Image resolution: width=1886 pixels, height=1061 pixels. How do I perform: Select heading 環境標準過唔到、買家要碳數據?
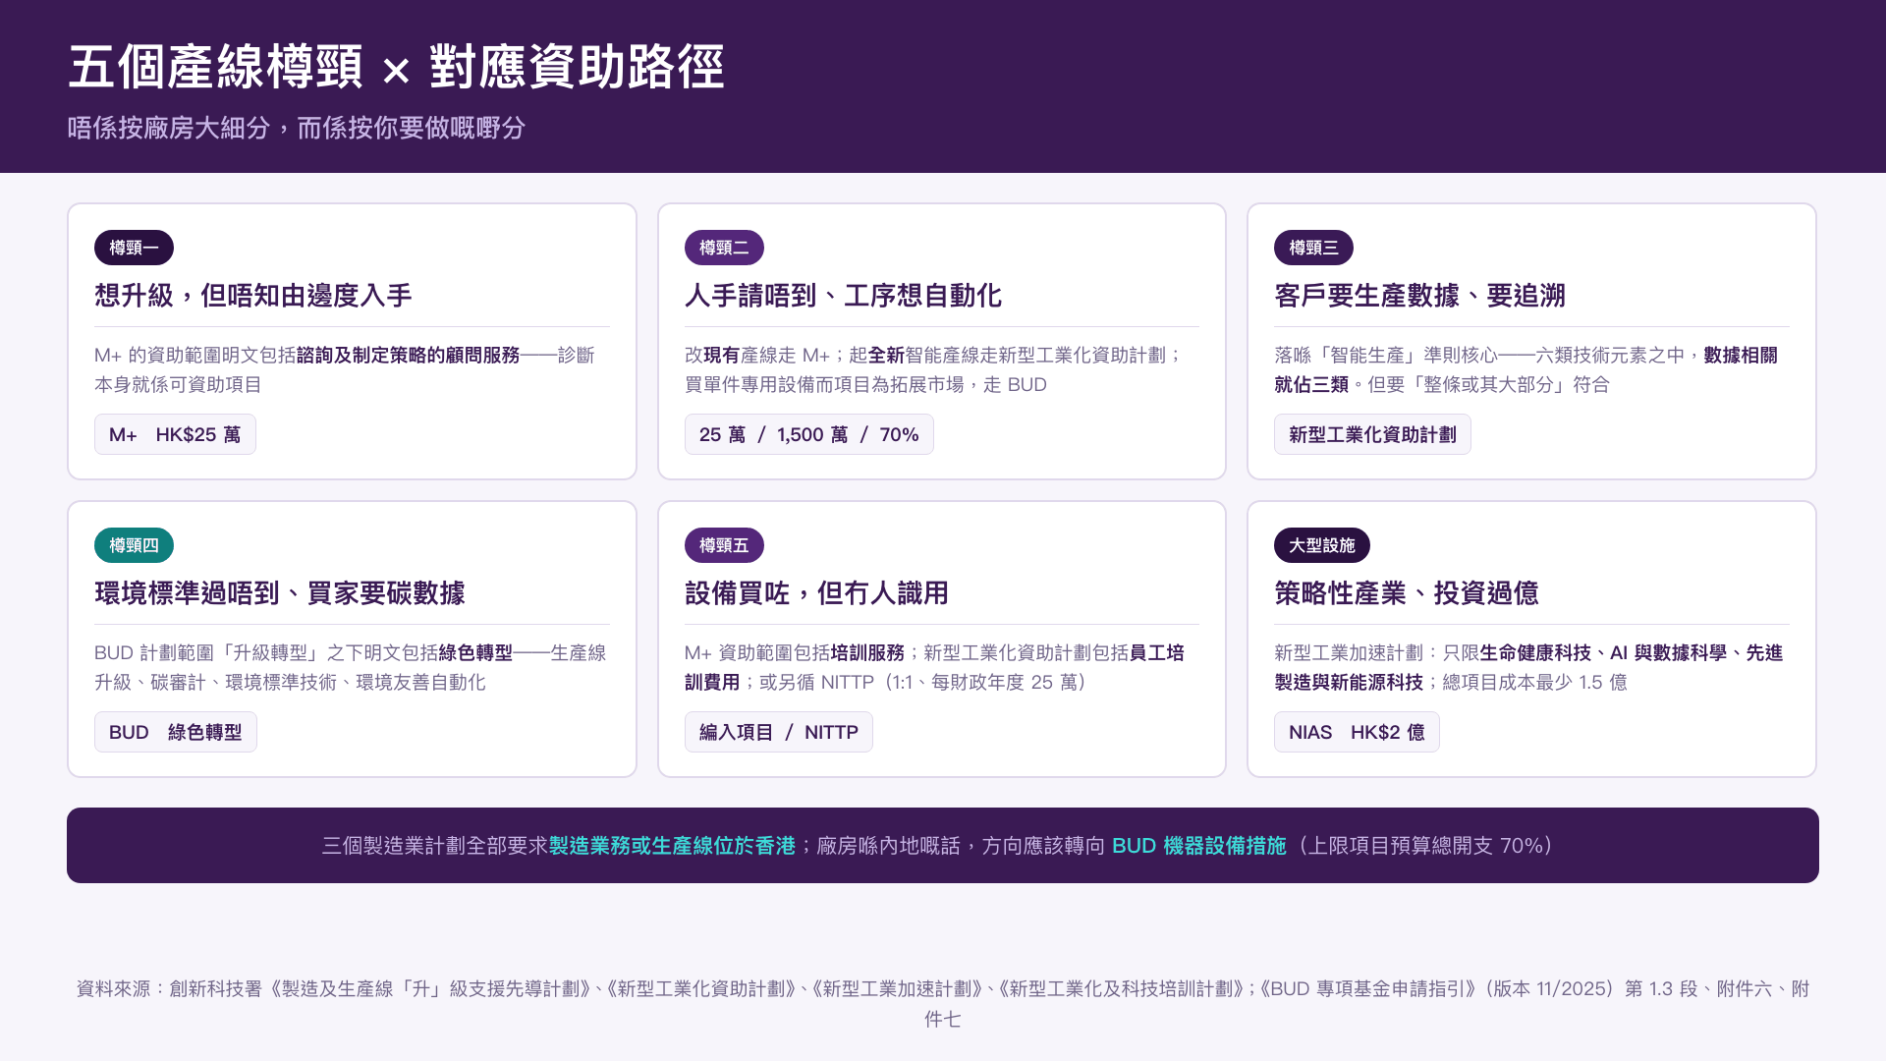click(x=280, y=593)
